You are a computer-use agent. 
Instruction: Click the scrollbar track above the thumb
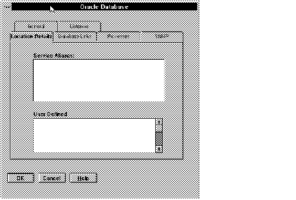[x=159, y=129]
